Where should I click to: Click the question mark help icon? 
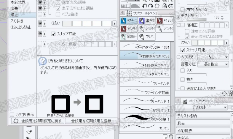point(42,61)
